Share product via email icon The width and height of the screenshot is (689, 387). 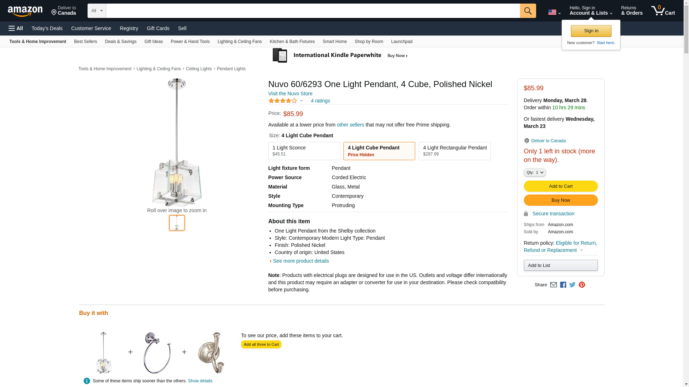pos(553,285)
